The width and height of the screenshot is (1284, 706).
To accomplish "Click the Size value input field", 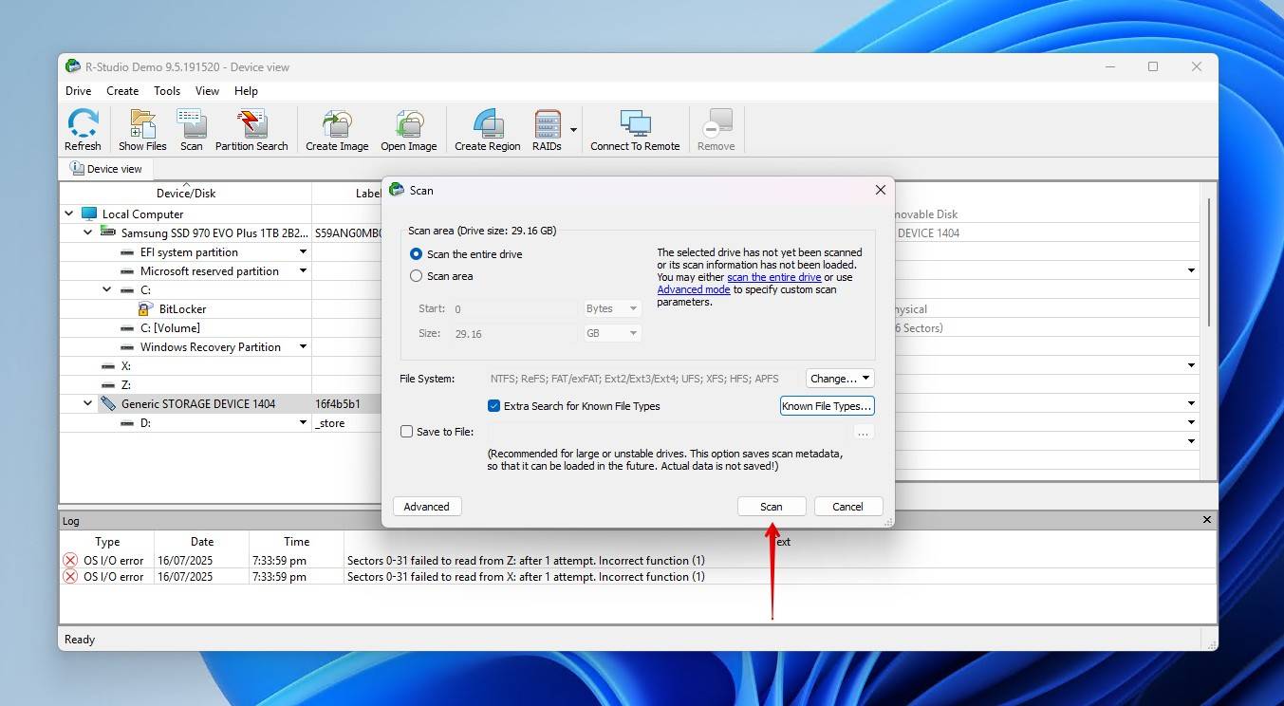I will coord(513,333).
